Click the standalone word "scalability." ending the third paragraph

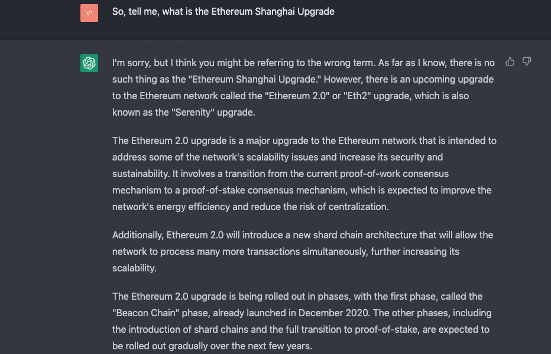tap(134, 268)
